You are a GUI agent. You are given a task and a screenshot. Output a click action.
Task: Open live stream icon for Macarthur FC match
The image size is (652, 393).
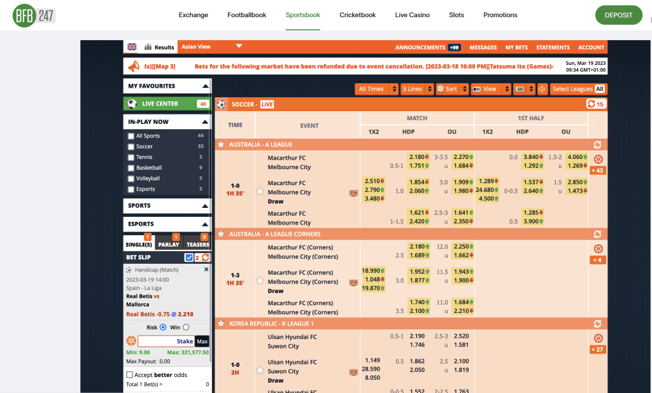coord(353,193)
